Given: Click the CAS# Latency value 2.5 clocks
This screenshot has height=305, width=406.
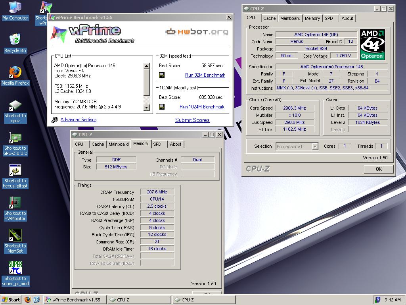Looking at the screenshot, I should point(157,206).
